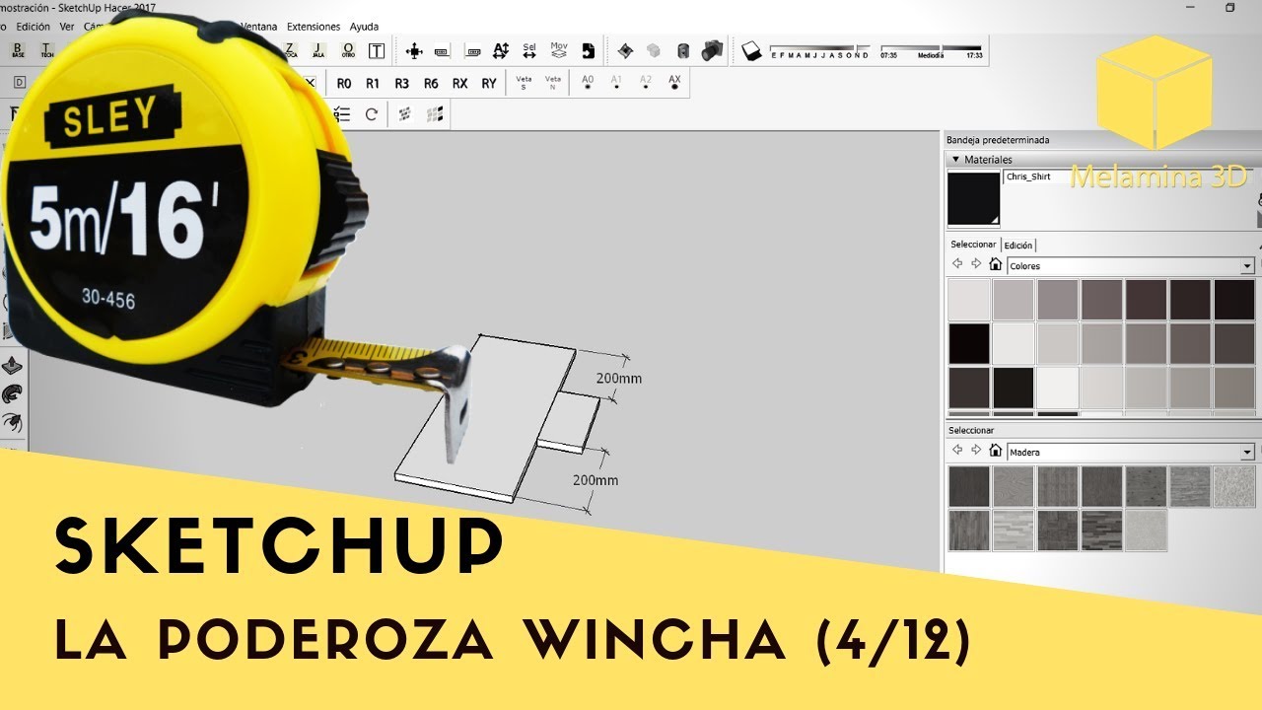
Task: Click the right grid-pattern toolbar icon
Action: click(x=434, y=114)
